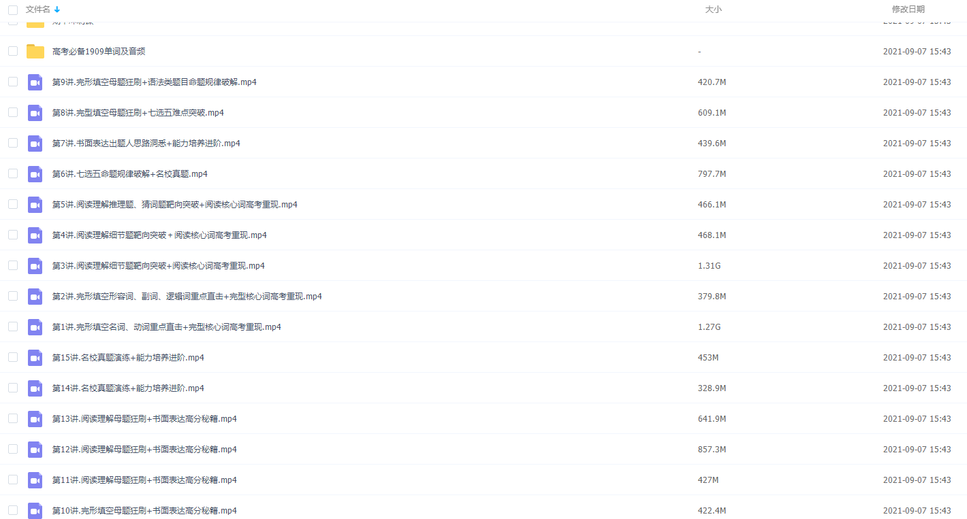Click video icon for 第9讲 file
This screenshot has width=967, height=519.
pyautogui.click(x=35, y=82)
